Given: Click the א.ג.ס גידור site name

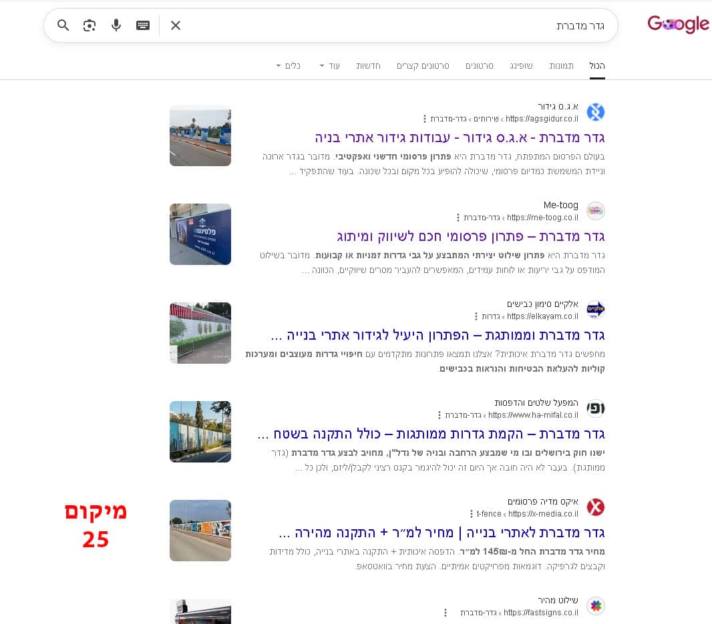Looking at the screenshot, I should tap(558, 107).
